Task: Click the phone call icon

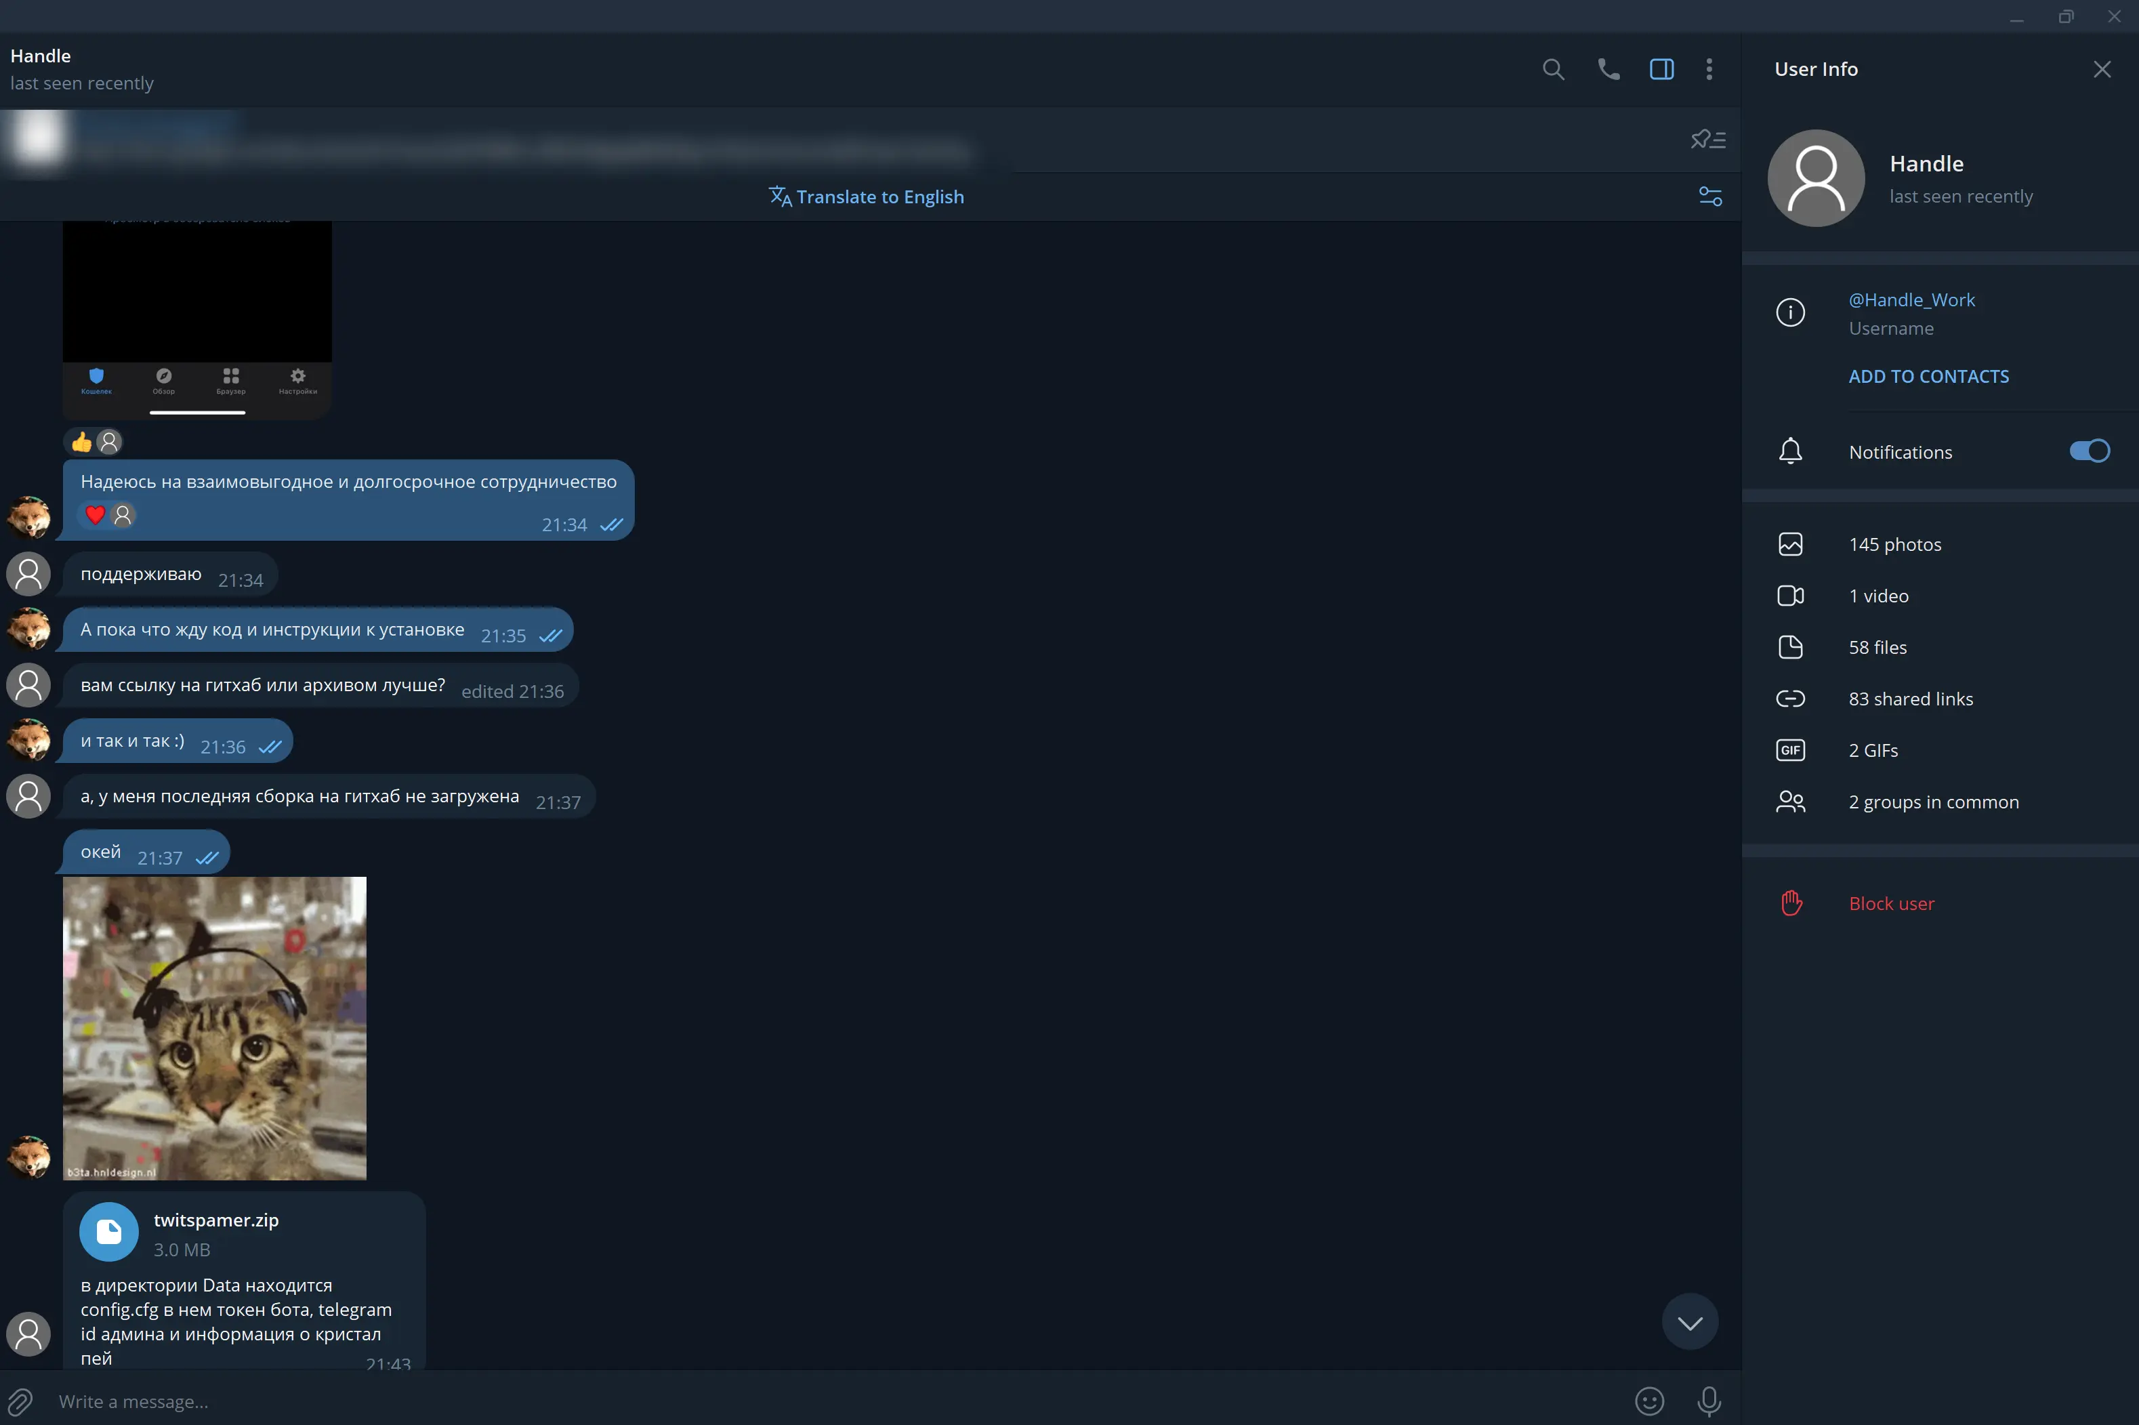Action: 1608,68
